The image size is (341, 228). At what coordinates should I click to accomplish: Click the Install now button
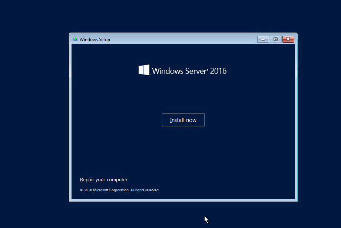[x=183, y=120]
